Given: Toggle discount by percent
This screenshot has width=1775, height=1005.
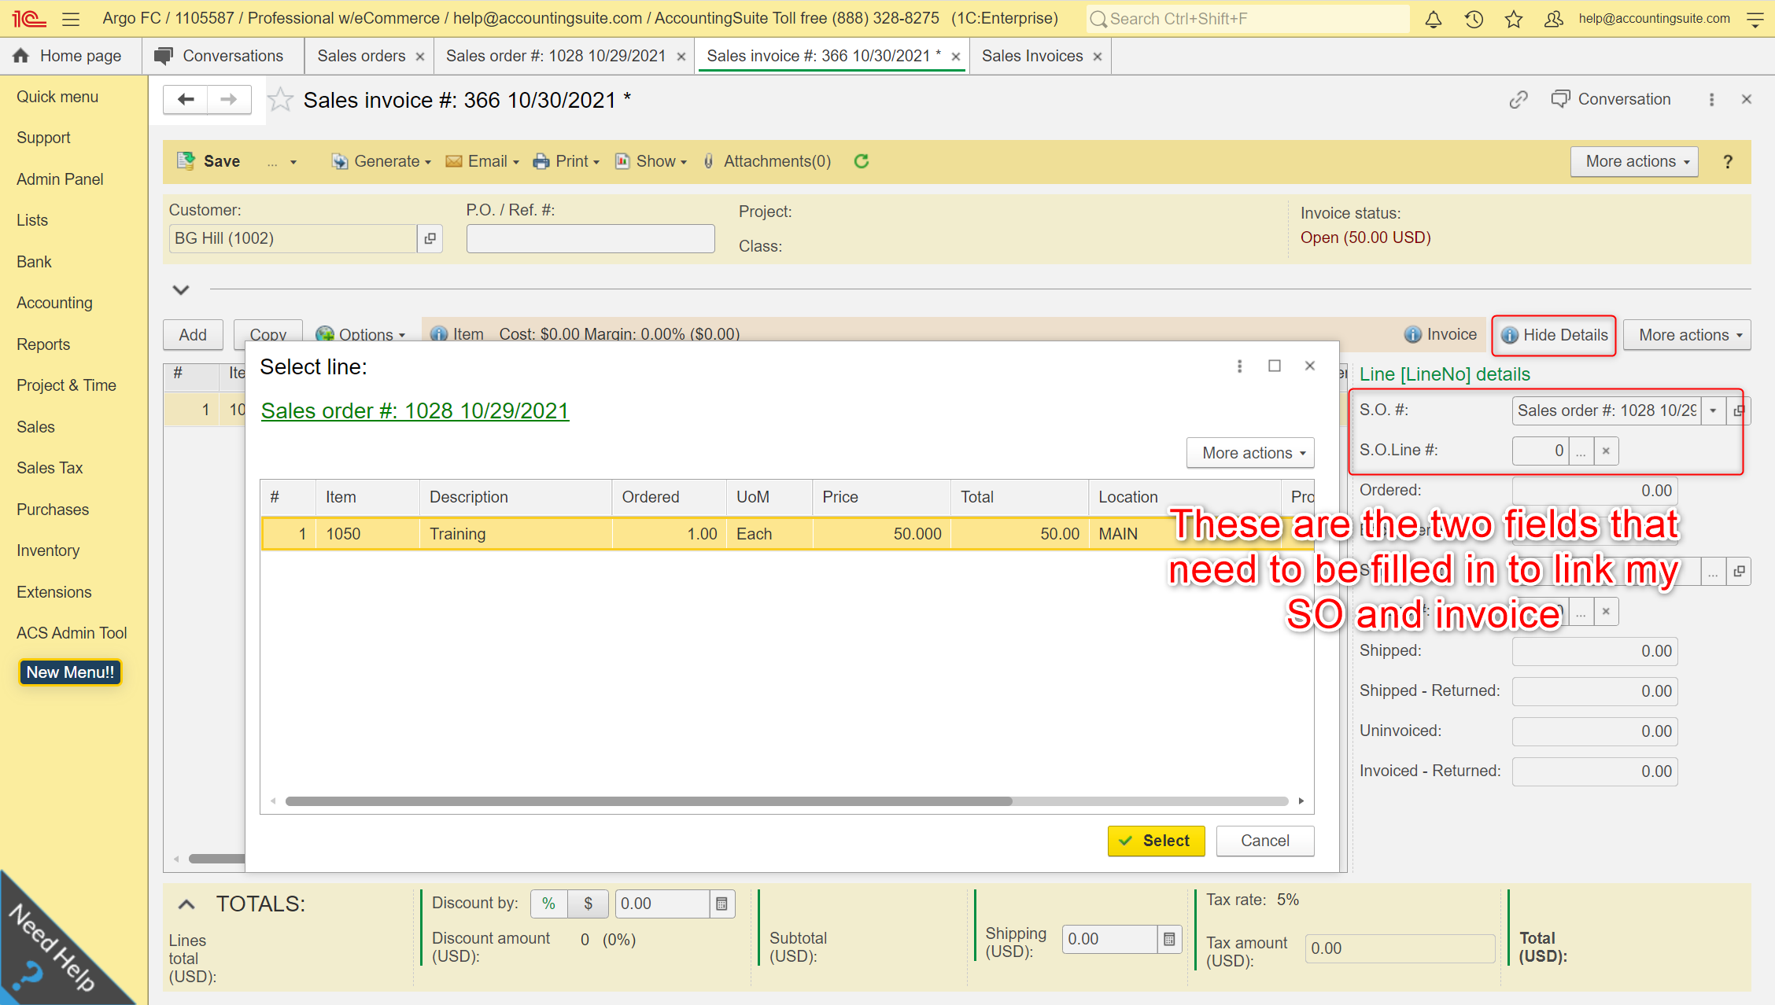Looking at the screenshot, I should (548, 904).
